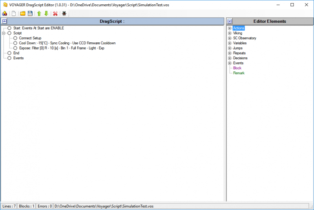Click the 'Errors : 0' status entry
314x210 pixels.
(45, 206)
